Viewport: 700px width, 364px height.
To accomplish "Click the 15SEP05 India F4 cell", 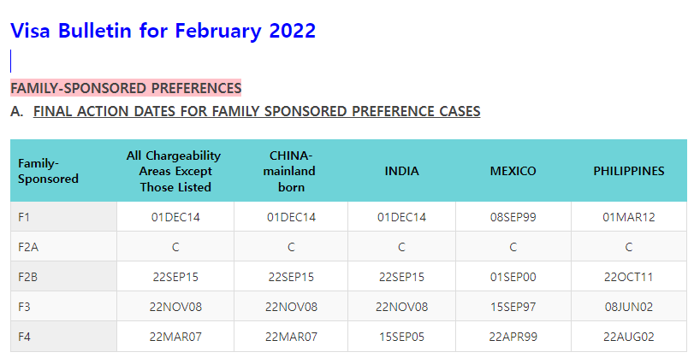I will pyautogui.click(x=402, y=337).
